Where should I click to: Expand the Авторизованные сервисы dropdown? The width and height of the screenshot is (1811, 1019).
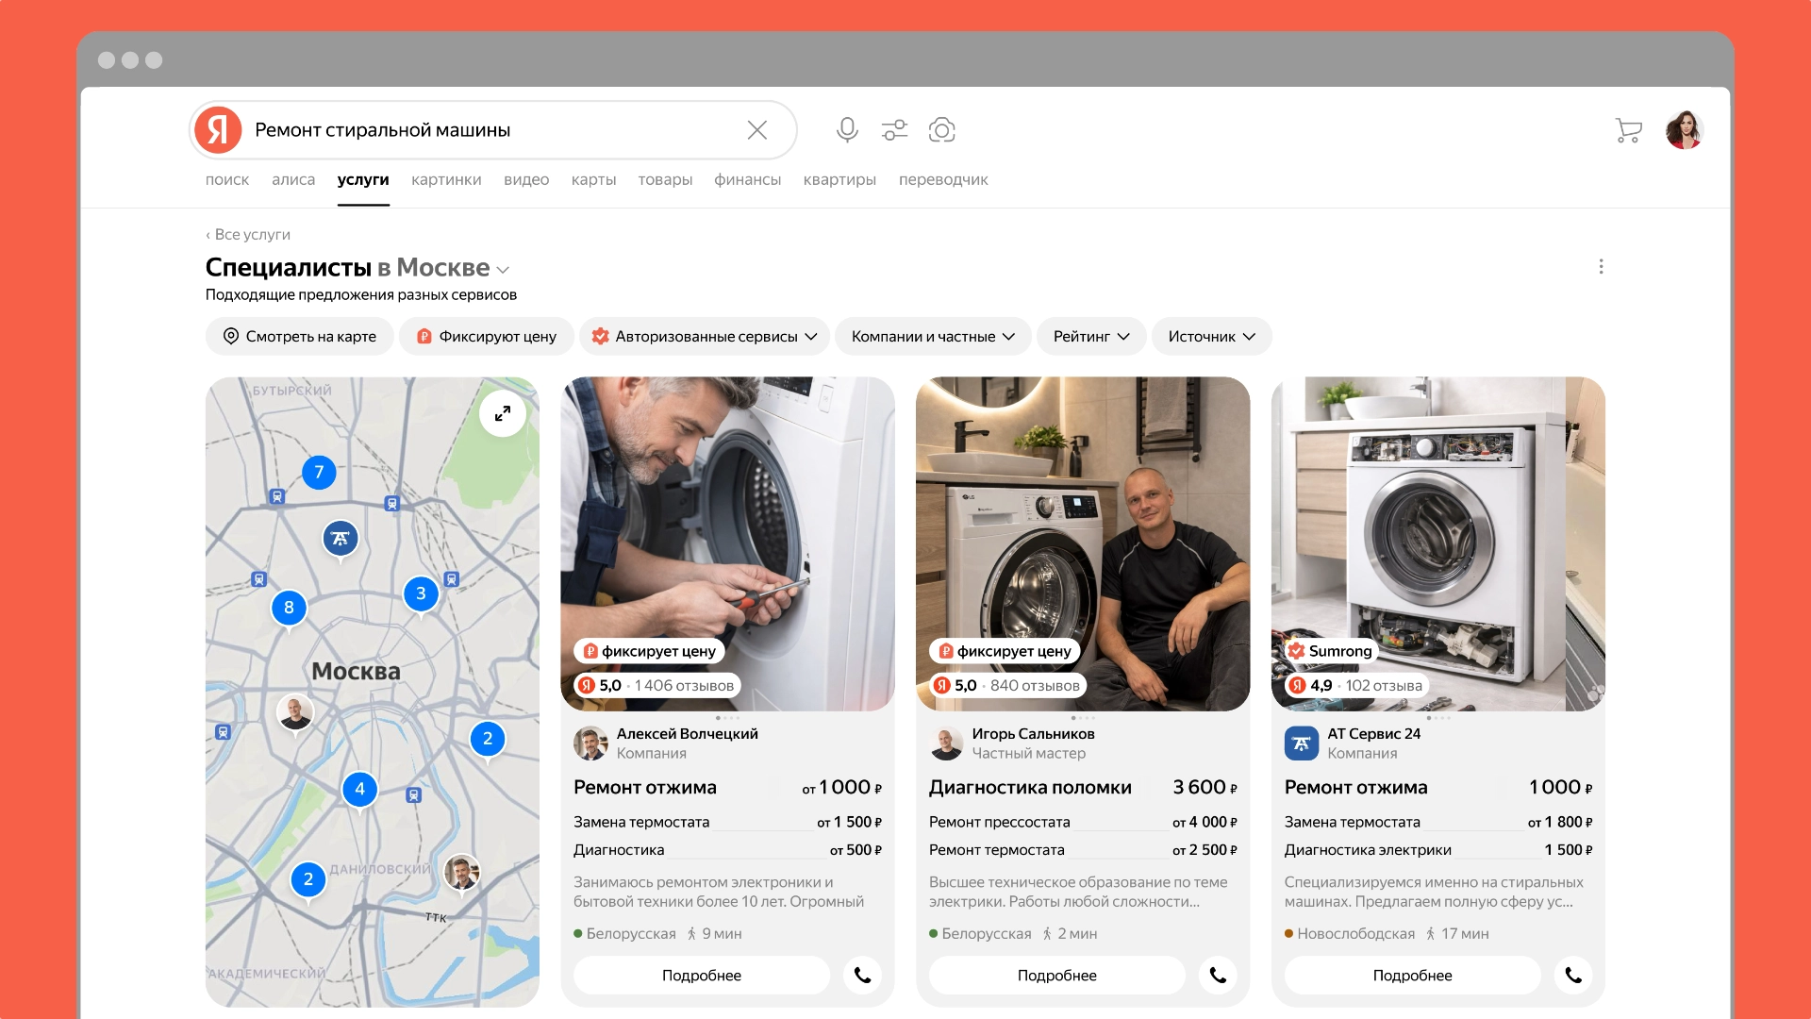[705, 337]
